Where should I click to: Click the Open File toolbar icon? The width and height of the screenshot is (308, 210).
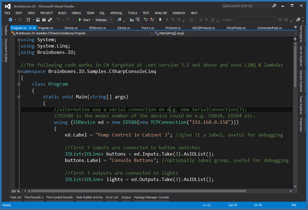[x=38, y=20]
